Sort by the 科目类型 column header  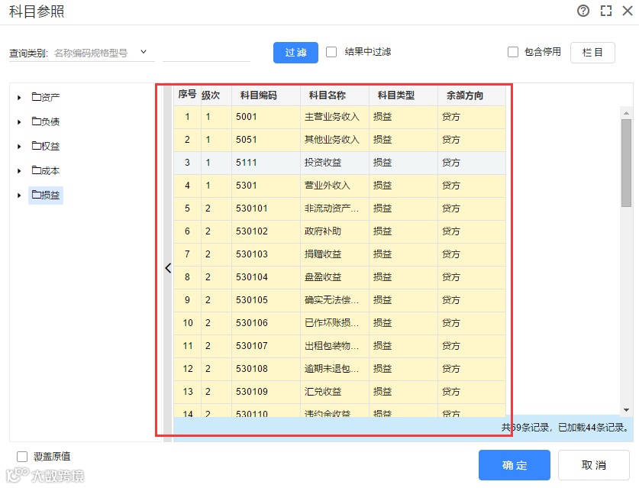click(403, 95)
